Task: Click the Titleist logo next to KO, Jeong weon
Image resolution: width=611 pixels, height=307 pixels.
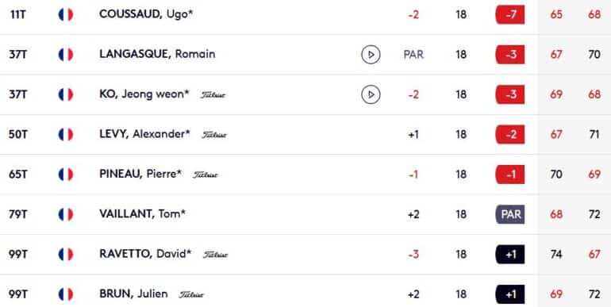Action: coord(213,95)
